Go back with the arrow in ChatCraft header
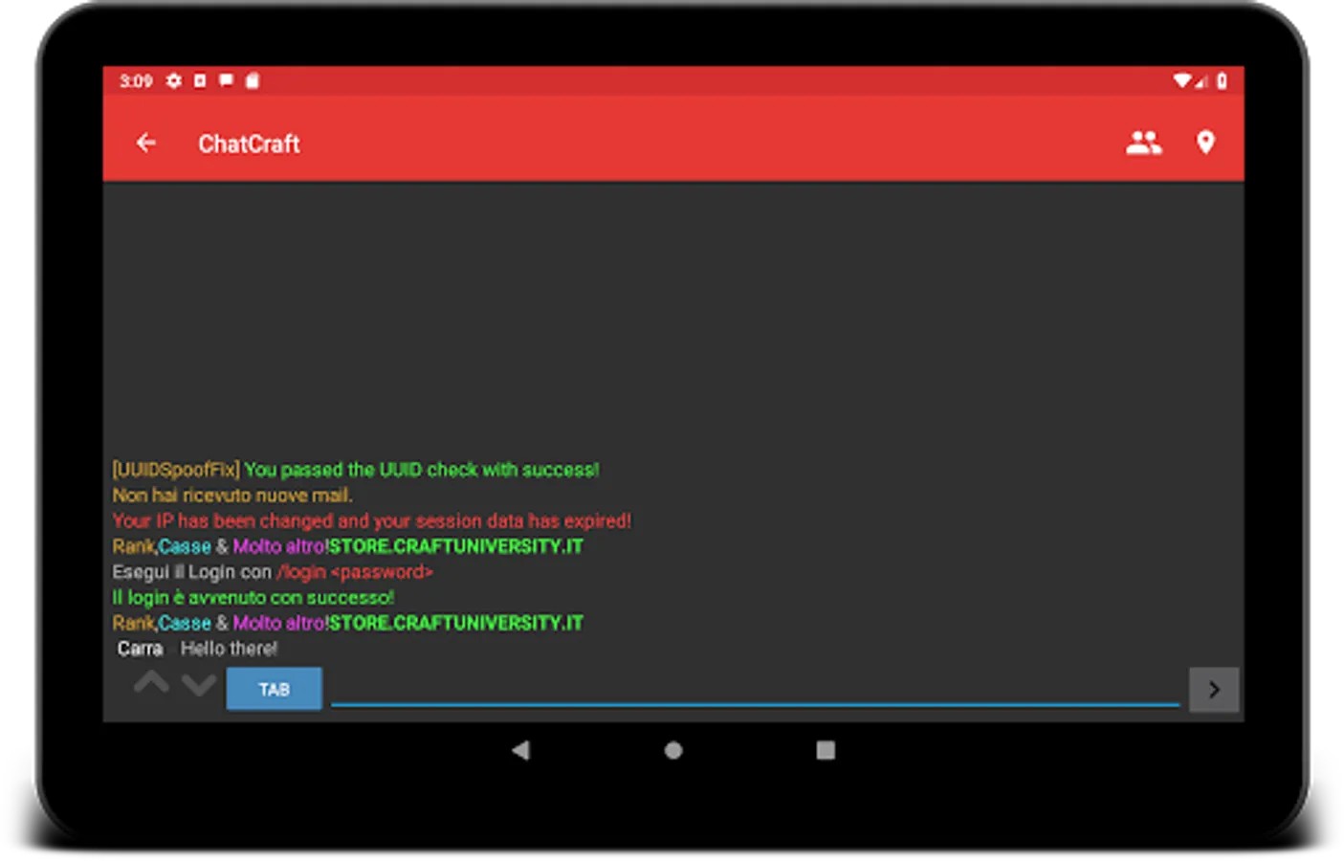 tap(146, 143)
